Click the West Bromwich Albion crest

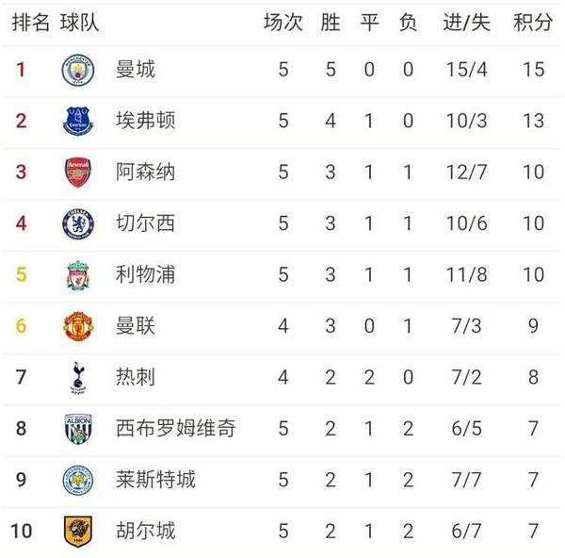pos(77,428)
